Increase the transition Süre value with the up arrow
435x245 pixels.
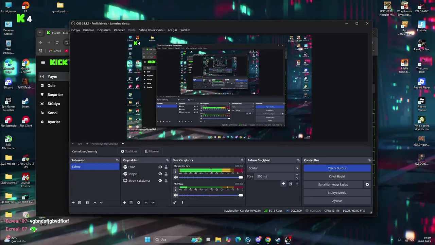pos(297,175)
